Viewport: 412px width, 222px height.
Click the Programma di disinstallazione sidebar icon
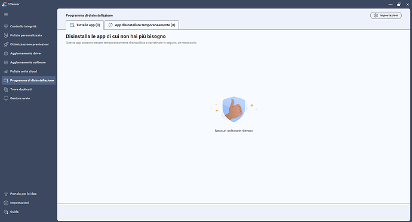pyautogui.click(x=6, y=80)
